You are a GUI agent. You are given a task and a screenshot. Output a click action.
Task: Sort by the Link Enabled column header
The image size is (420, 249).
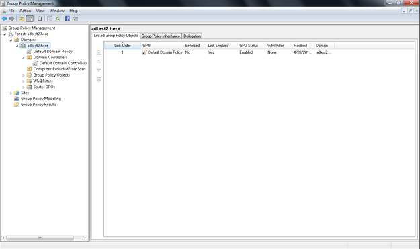[x=222, y=46]
